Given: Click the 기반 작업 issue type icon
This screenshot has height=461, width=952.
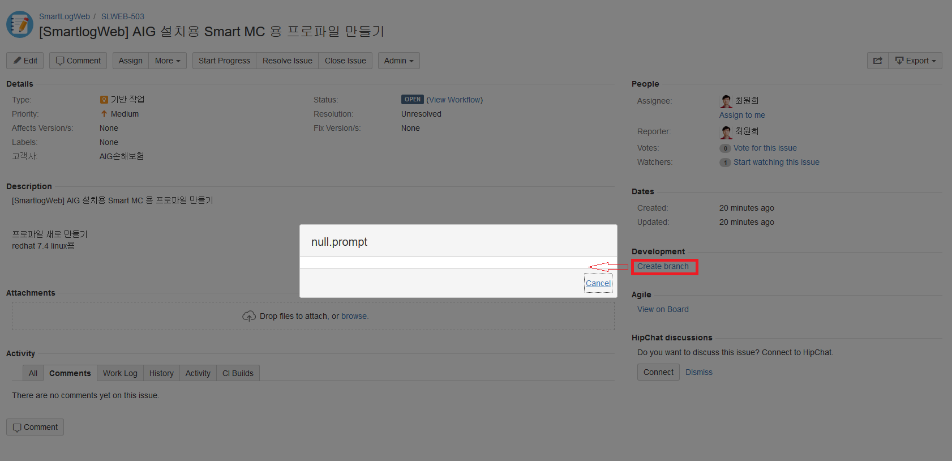Looking at the screenshot, I should 104,100.
